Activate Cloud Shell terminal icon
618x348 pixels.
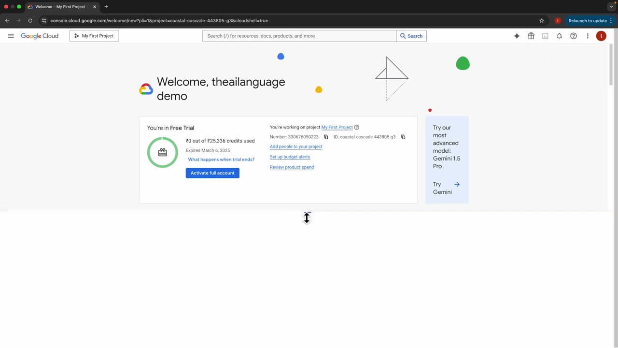545,36
